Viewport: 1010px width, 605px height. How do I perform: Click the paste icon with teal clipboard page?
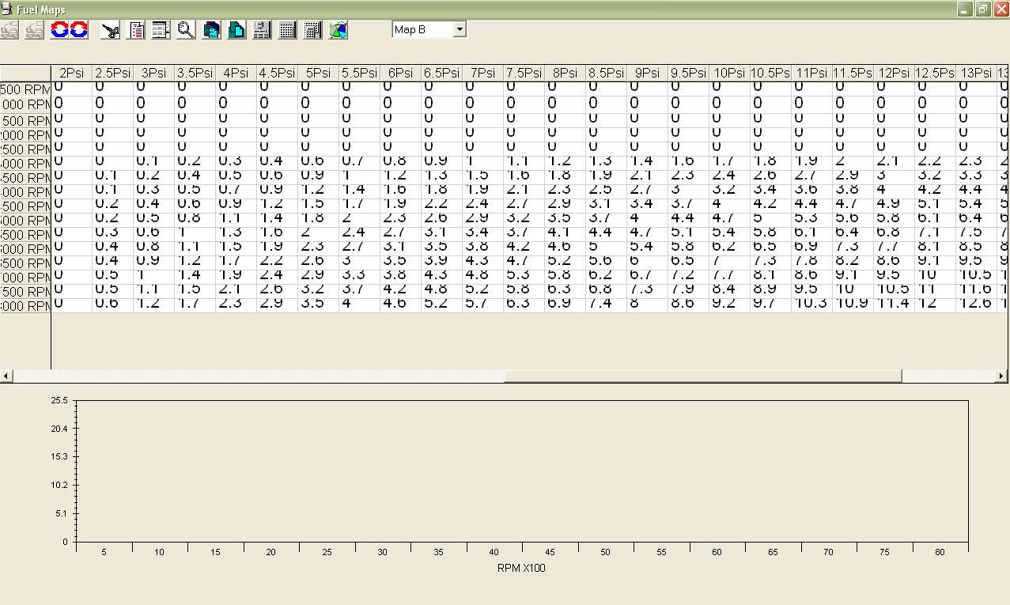(236, 30)
